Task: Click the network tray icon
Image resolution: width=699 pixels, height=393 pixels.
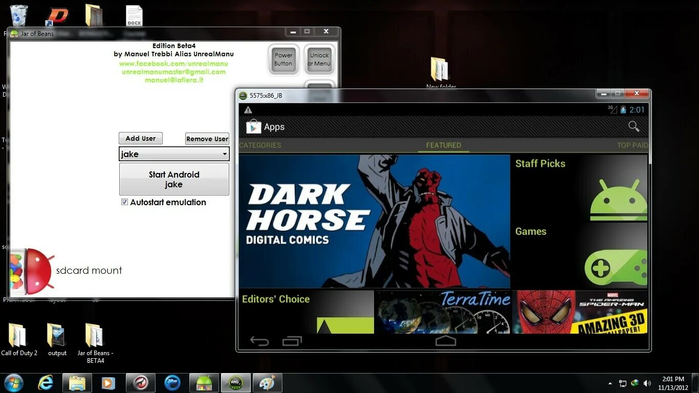Action: [x=623, y=383]
